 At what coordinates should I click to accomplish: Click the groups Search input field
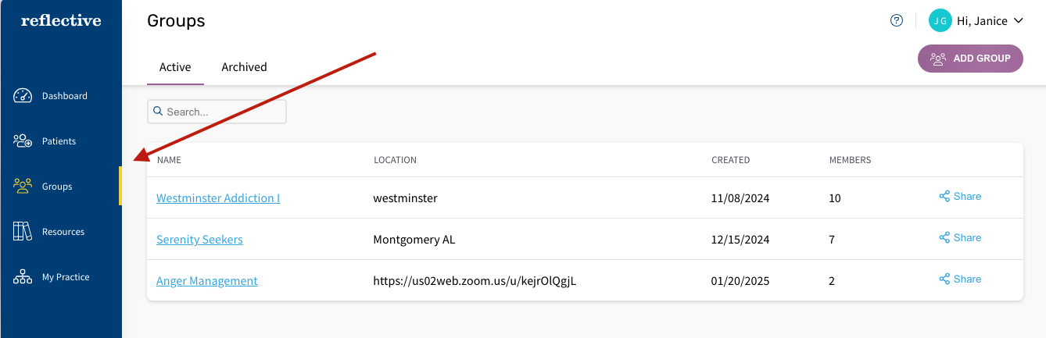(223, 112)
